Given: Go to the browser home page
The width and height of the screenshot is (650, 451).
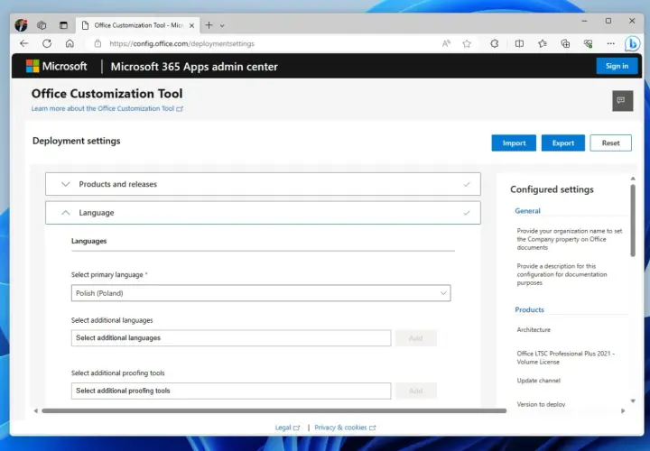Looking at the screenshot, I should tap(70, 43).
